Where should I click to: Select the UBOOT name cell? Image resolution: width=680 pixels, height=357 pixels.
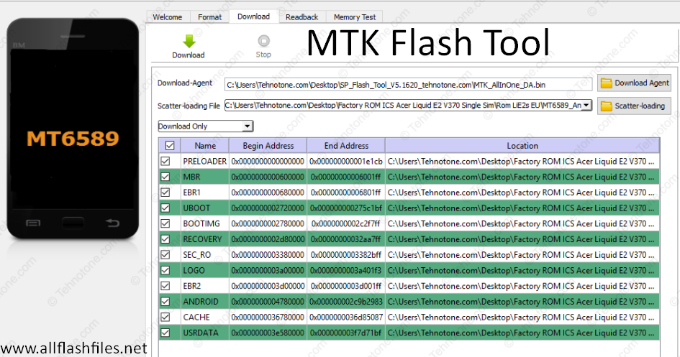point(204,208)
